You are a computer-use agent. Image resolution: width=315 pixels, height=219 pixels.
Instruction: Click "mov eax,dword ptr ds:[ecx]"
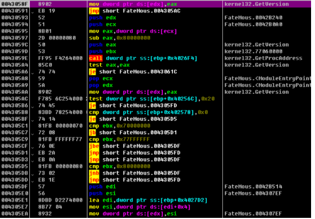tap(133, 31)
